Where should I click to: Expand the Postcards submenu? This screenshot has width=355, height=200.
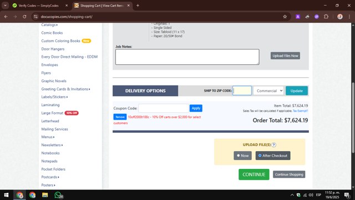pos(50,177)
